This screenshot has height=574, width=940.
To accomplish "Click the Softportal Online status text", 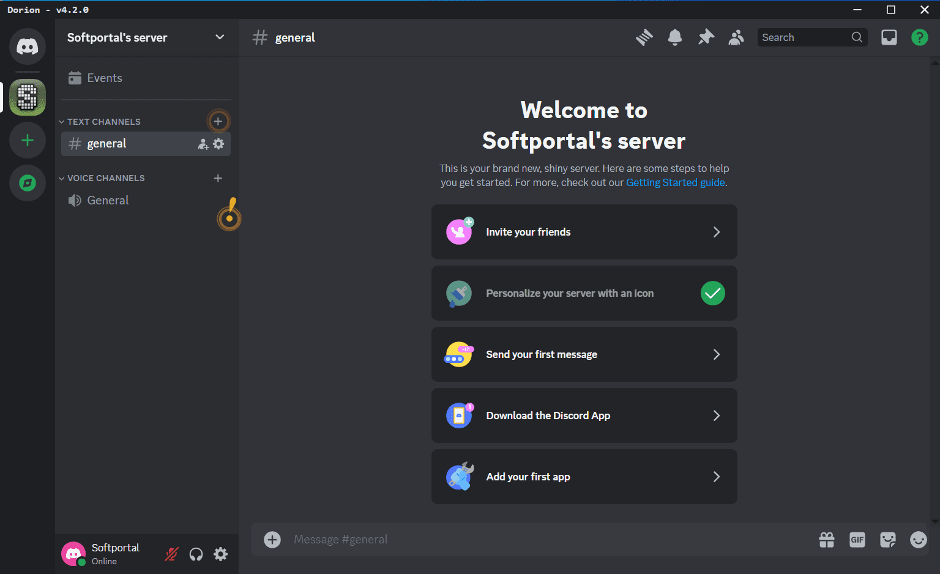I will (x=104, y=561).
